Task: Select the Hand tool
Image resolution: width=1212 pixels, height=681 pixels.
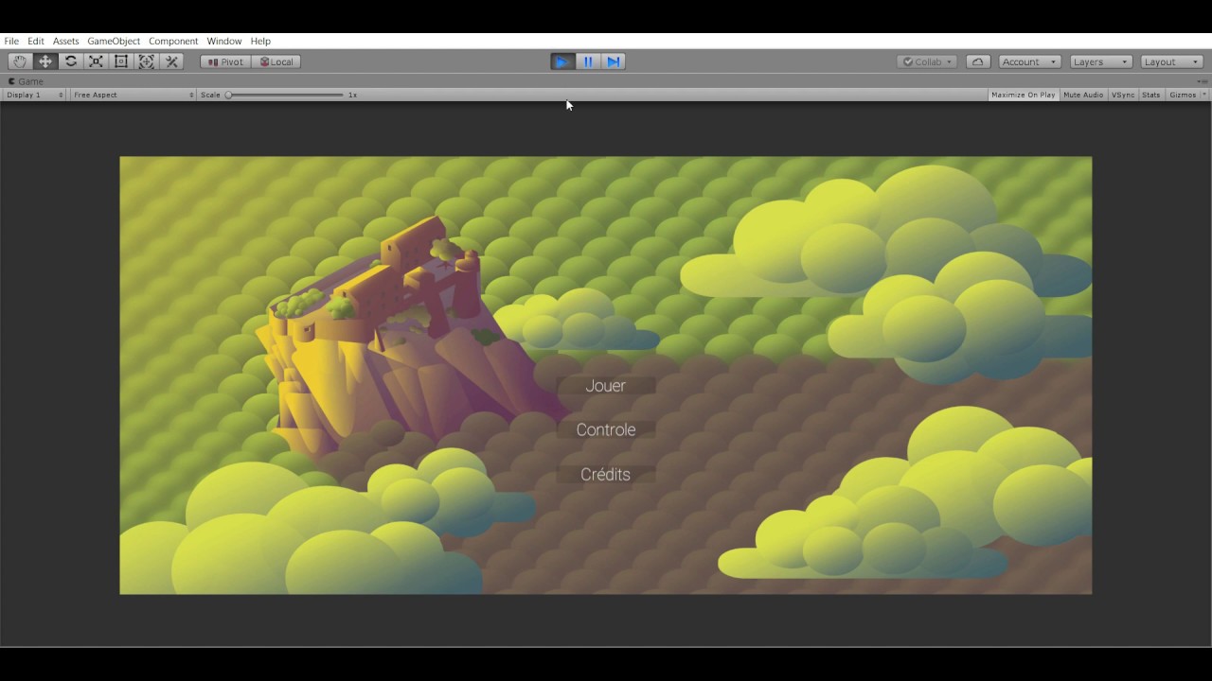Action: 20,61
